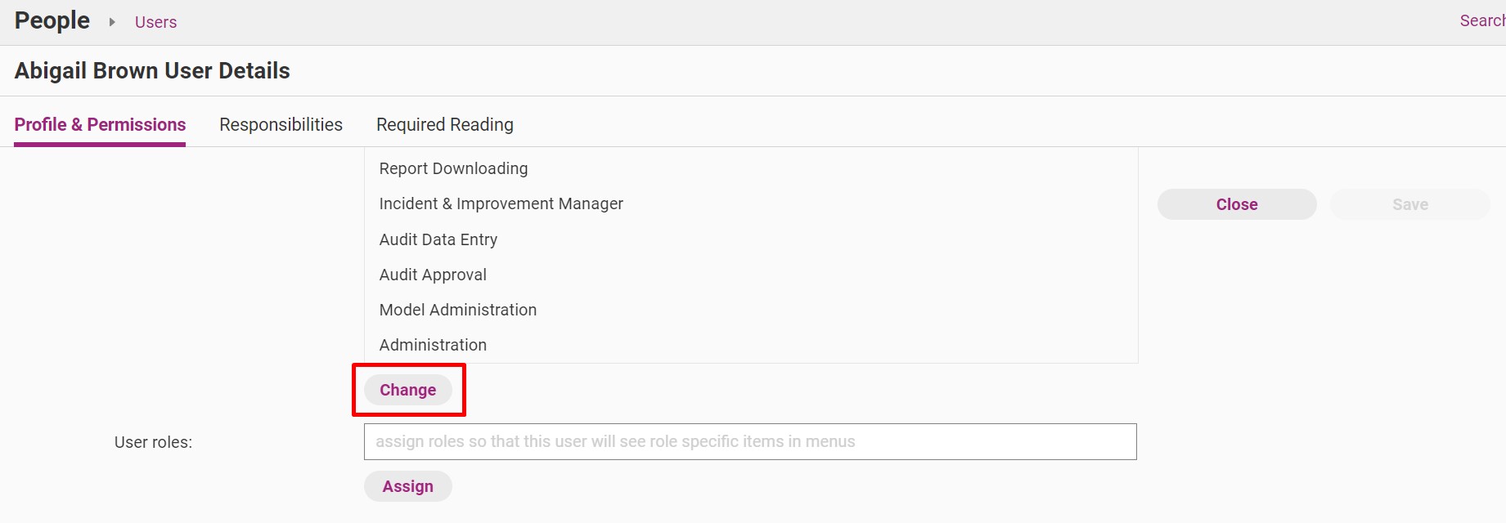Select Incident & Improvement Manager permission
This screenshot has width=1506, height=523.
click(x=501, y=203)
